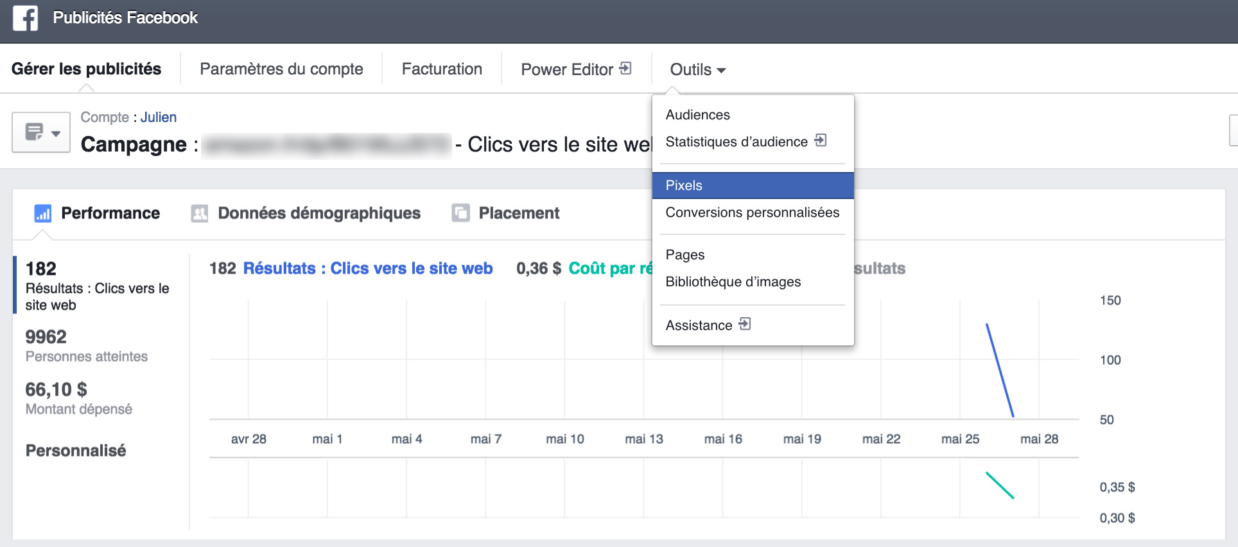Click the green cost line on chart
This screenshot has width=1238, height=547.
pyautogui.click(x=1000, y=485)
